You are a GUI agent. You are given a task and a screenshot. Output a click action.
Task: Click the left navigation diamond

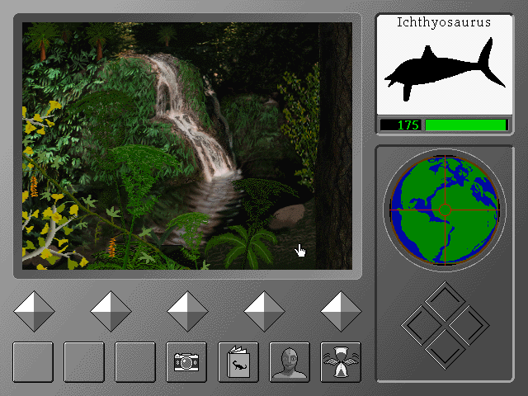[422, 325]
